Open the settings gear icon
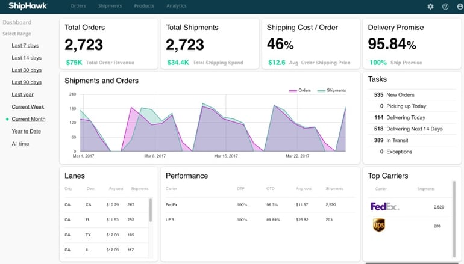Screen dimensions: 464x264 tap(431, 6)
